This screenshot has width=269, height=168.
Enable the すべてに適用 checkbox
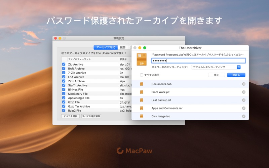142,75
